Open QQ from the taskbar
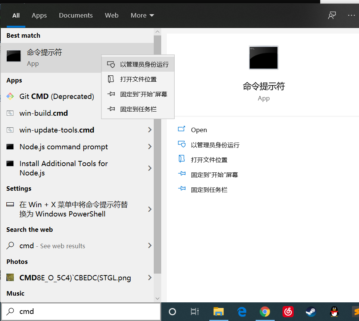 point(334,312)
